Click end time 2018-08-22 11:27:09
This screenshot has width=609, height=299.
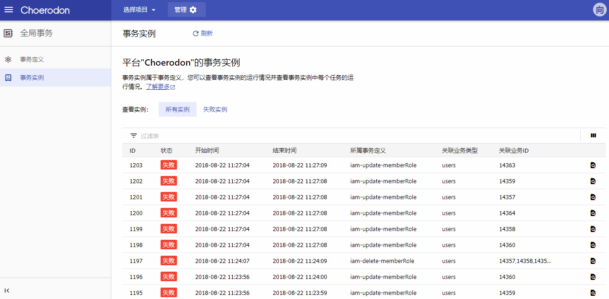[x=300, y=165]
